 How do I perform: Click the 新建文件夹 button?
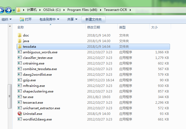coord(94,19)
